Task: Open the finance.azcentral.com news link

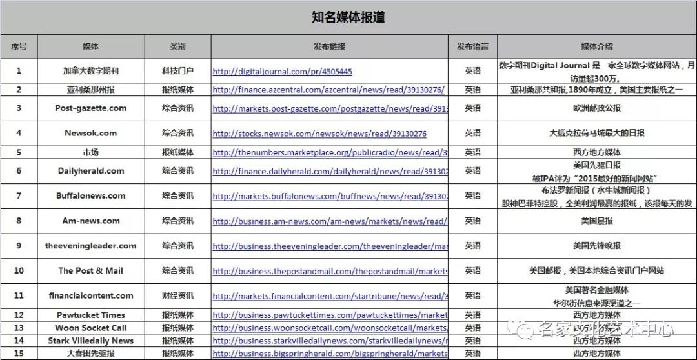Action: [328, 90]
